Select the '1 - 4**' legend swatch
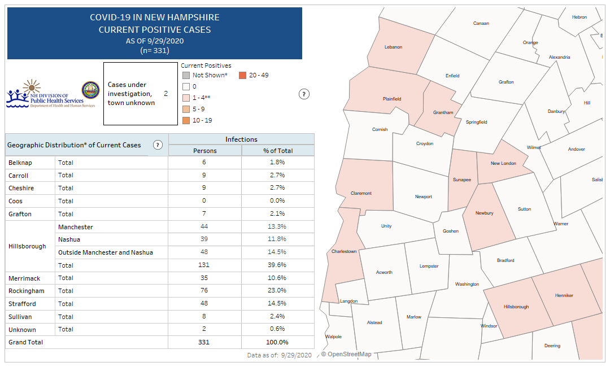 (186, 98)
